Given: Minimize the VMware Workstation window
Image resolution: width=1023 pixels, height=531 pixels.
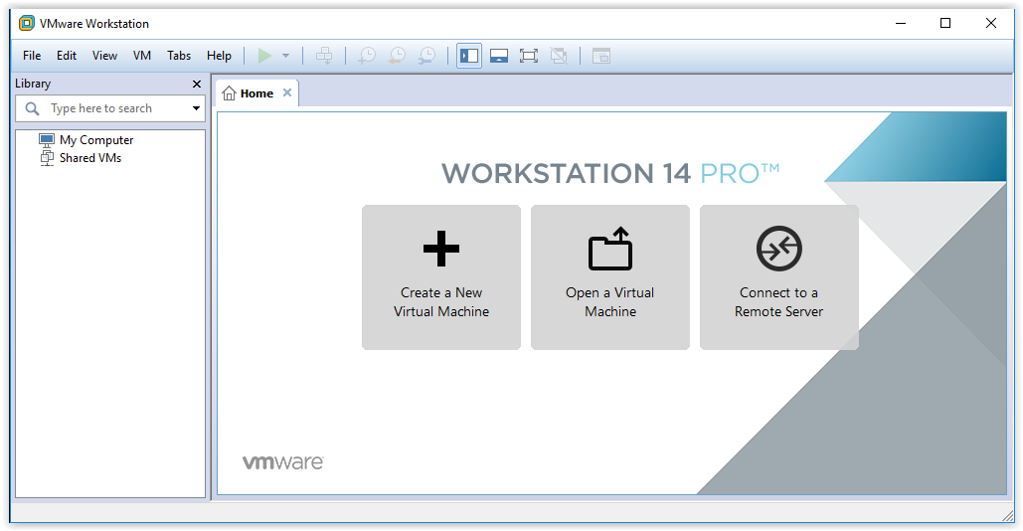Looking at the screenshot, I should point(901,24).
